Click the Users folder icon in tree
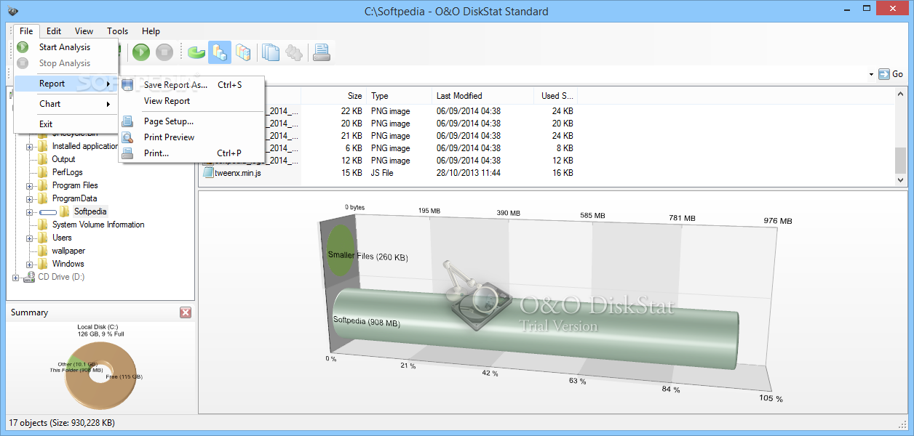 43,238
